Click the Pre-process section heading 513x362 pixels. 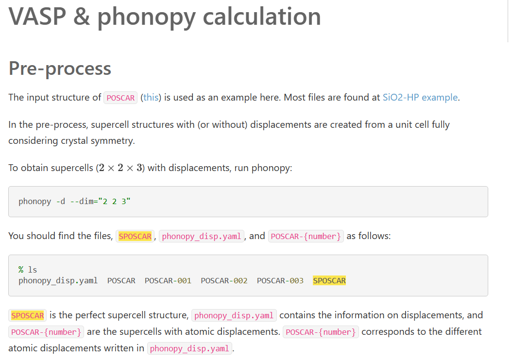[x=60, y=68]
